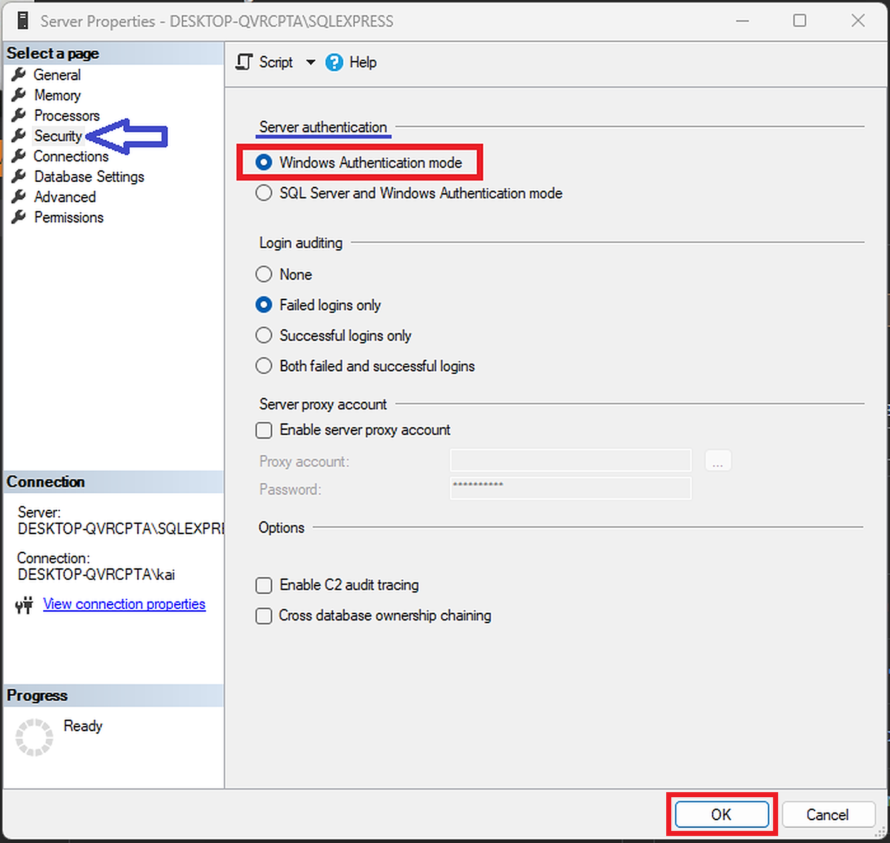Click the connection properties plug icon

click(24, 605)
